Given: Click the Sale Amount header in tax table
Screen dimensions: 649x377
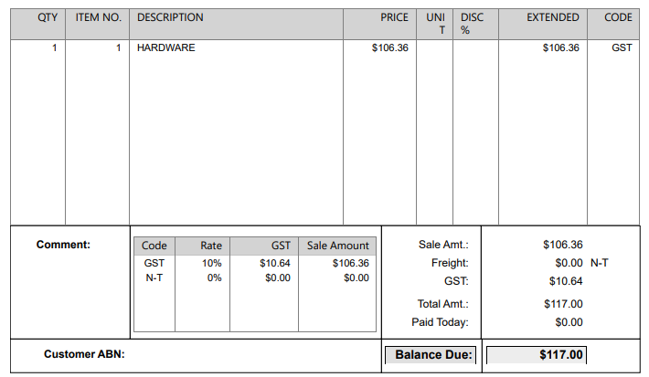Looking at the screenshot, I should [338, 246].
